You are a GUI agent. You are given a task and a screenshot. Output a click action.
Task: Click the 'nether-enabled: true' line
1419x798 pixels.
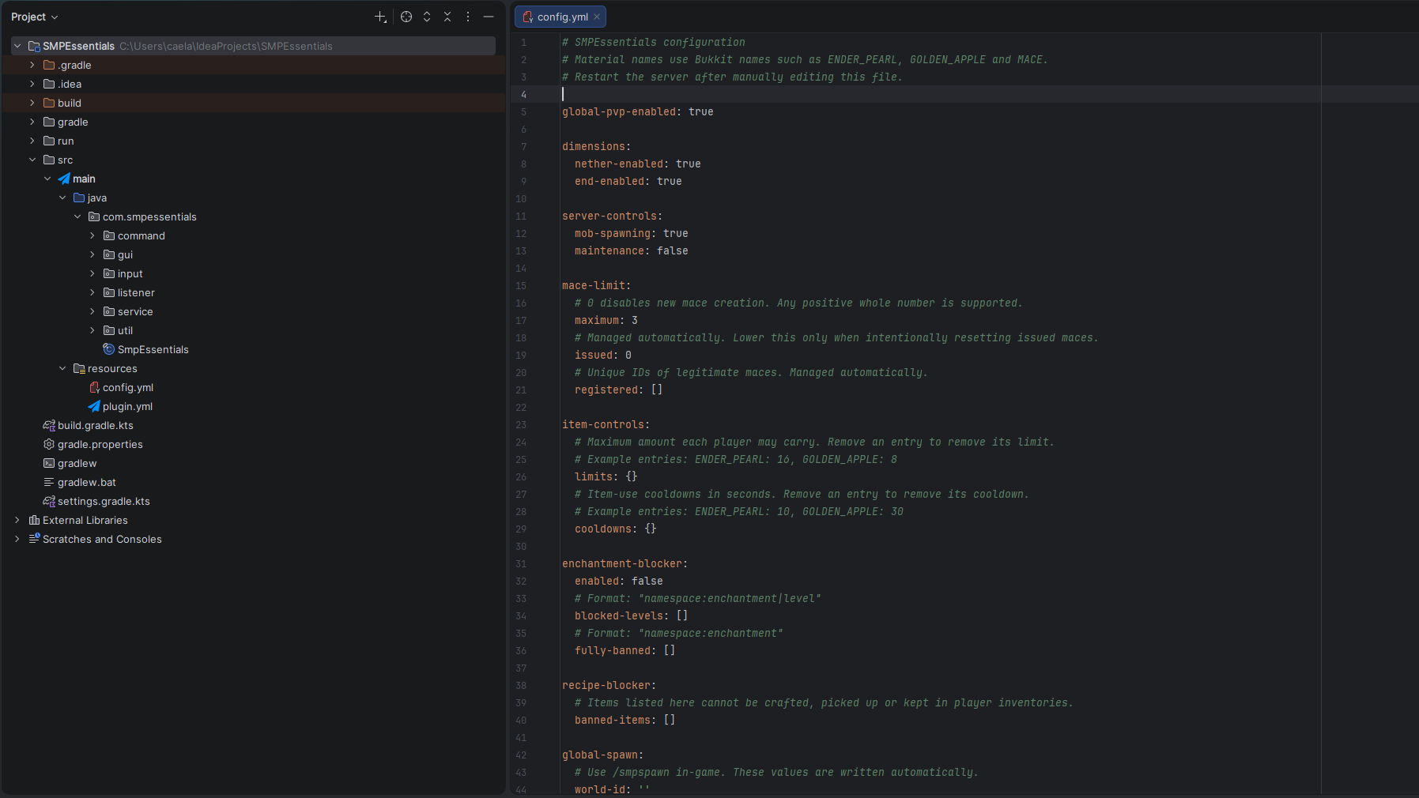pyautogui.click(x=638, y=164)
